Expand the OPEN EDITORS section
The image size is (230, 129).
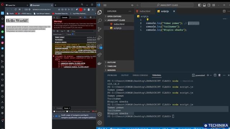(x=114, y=16)
